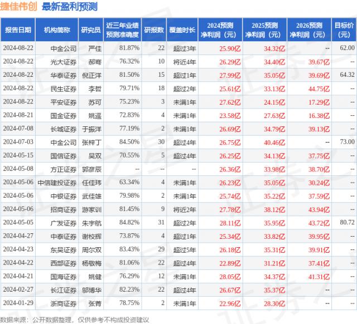Click the 研究员 column header
357x324 pixels.
click(90, 30)
